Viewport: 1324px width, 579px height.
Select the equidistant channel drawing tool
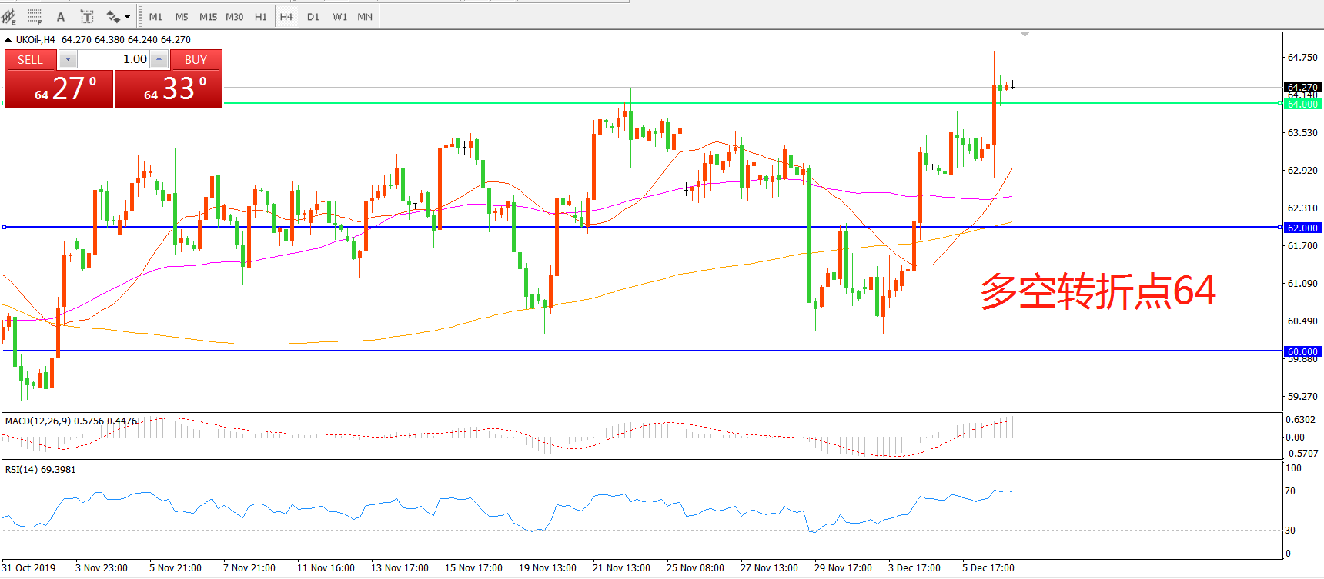point(8,16)
